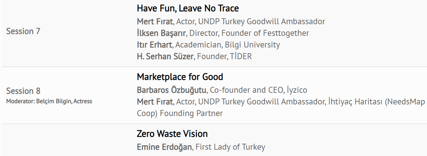Screen dimensions: 427x156
Task: Click Mert Fırat's name under Session 7
Action: point(155,22)
